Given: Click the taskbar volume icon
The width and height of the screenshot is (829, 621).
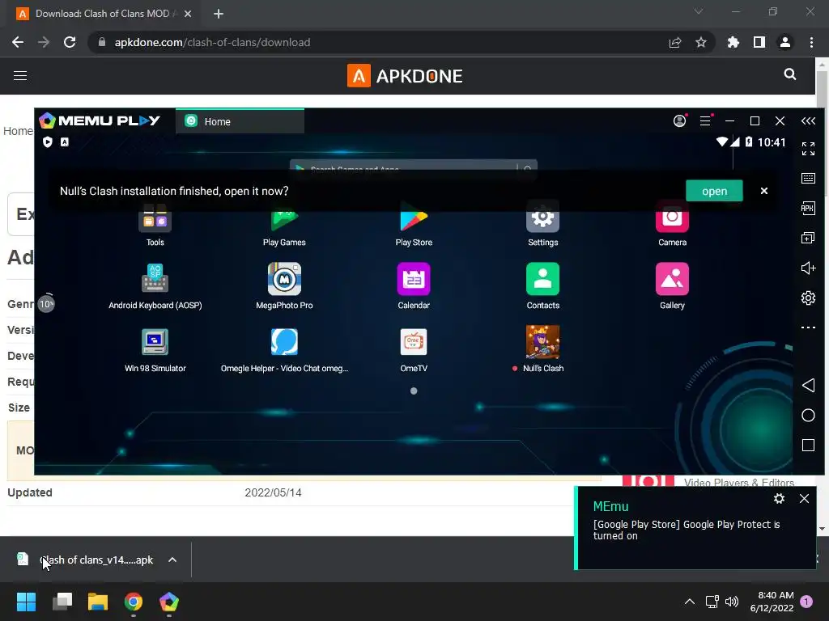Looking at the screenshot, I should pyautogui.click(x=732, y=602).
